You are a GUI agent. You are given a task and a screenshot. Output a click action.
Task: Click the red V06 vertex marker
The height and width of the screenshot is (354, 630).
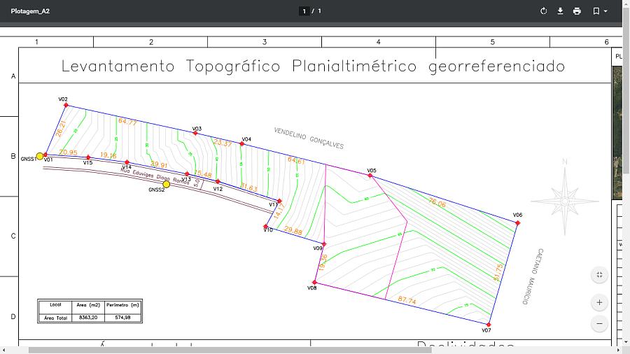point(517,223)
